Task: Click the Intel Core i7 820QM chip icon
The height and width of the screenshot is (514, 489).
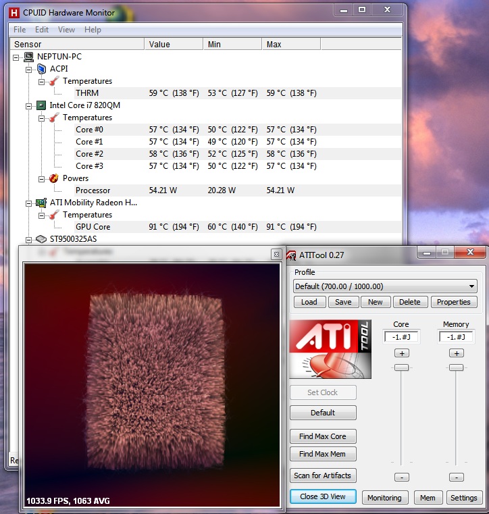Action: 41,105
